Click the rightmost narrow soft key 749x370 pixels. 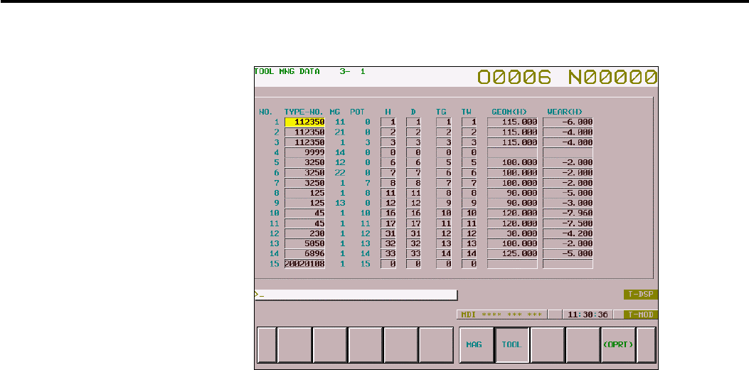pyautogui.click(x=647, y=344)
